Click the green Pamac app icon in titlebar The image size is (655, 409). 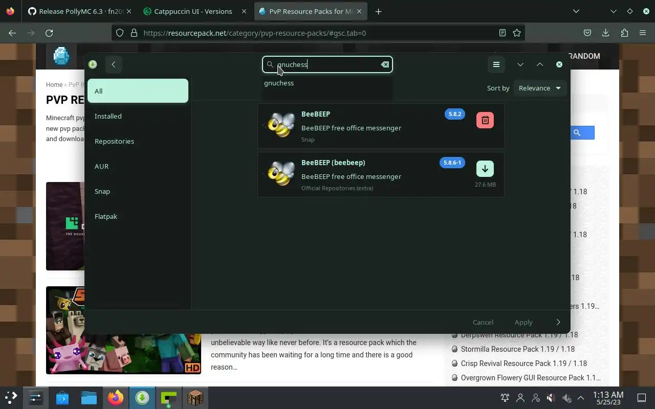tap(93, 64)
